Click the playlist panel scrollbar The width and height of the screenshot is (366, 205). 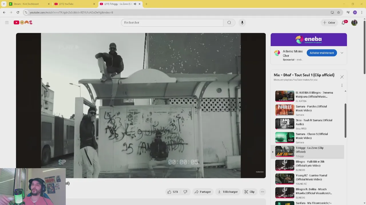pos(345,121)
